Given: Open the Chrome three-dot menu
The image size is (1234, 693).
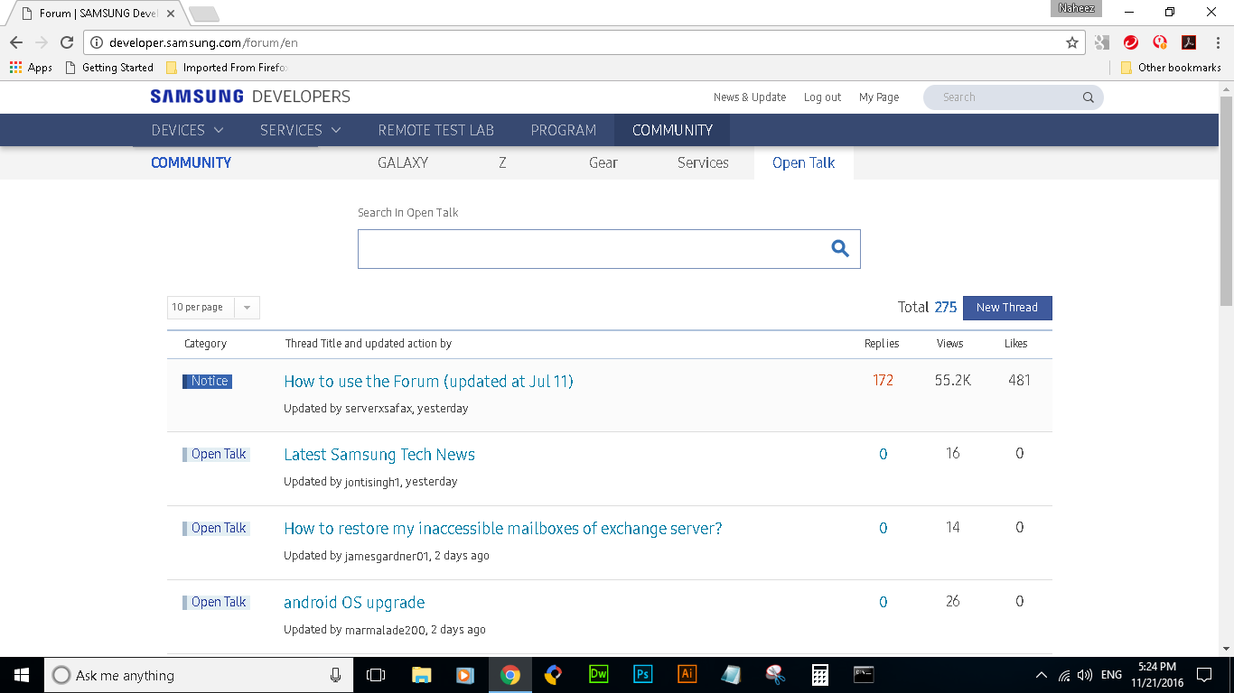Looking at the screenshot, I should (x=1217, y=42).
